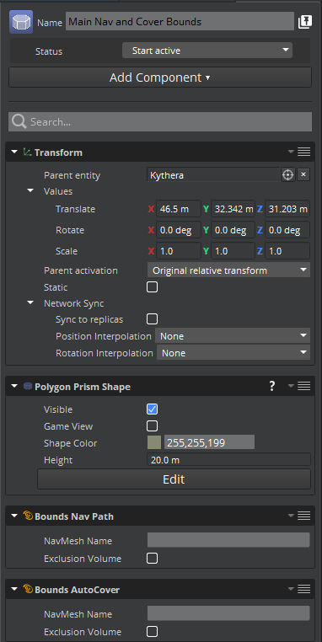This screenshot has width=322, height=642.
Task: Click the Bounds AutoCover component icon
Action: tap(28, 589)
